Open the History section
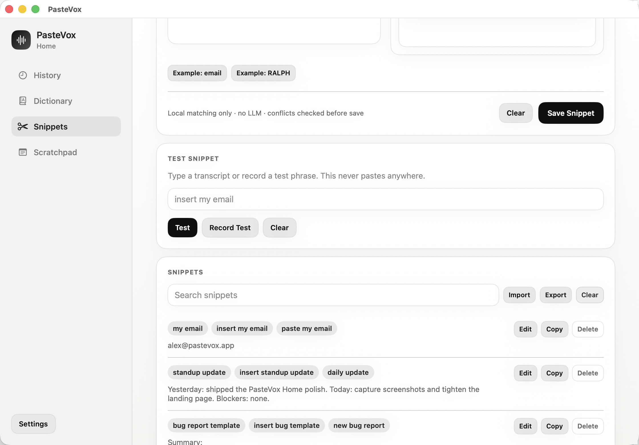The width and height of the screenshot is (639, 445). pyautogui.click(x=66, y=75)
